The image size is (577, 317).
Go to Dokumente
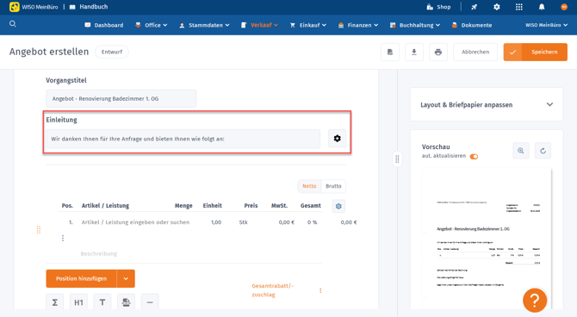pyautogui.click(x=472, y=25)
